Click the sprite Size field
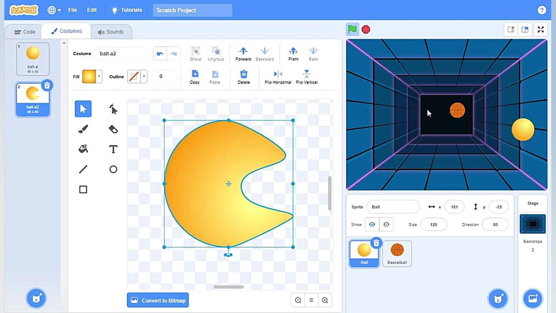Viewport: 556px width, 313px height. (434, 224)
